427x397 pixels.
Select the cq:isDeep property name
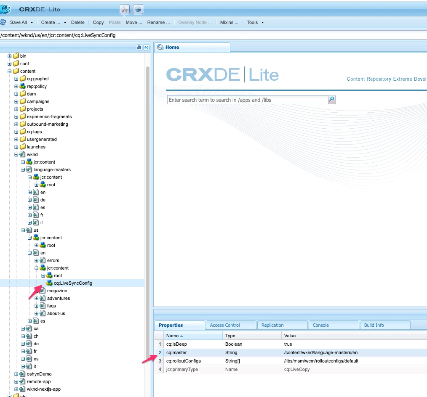(176, 344)
